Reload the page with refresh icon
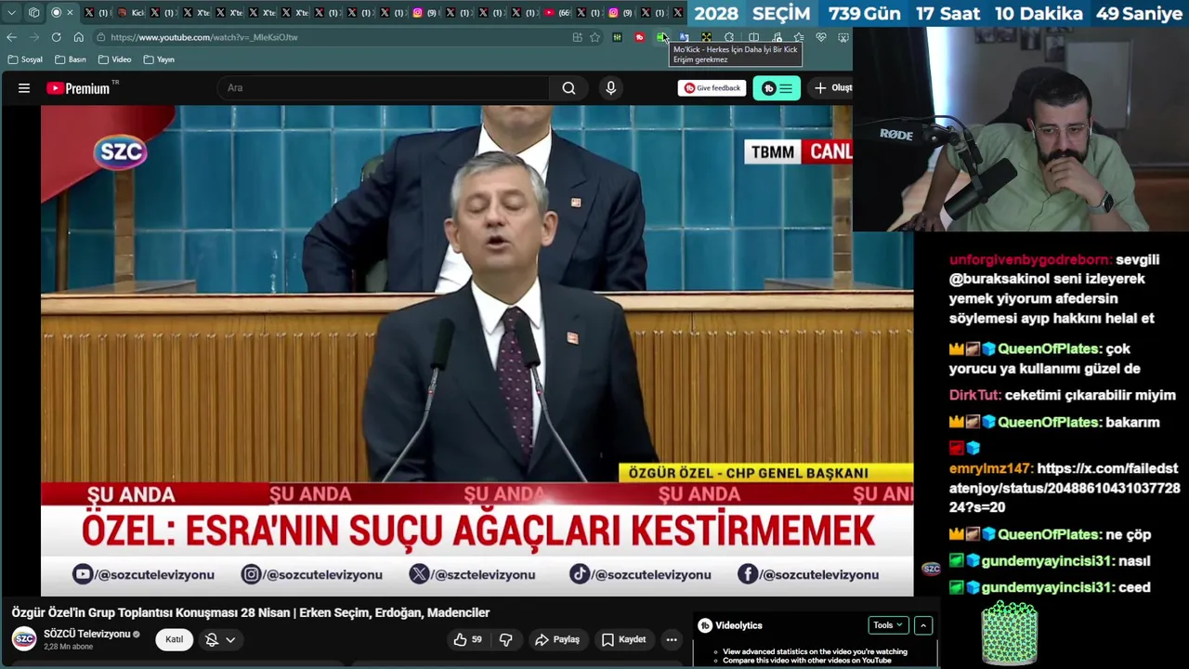1189x669 pixels. (x=56, y=37)
